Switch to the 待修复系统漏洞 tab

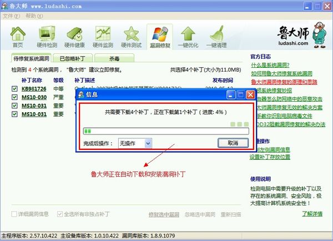31,58
